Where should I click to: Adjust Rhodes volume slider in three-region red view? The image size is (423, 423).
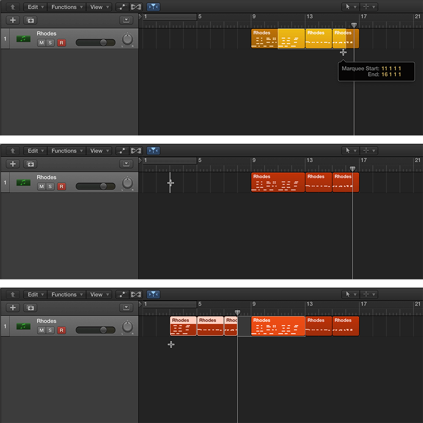point(96,186)
